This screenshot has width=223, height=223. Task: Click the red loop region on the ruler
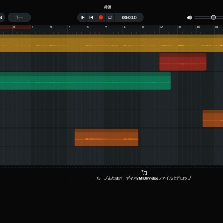(15, 27)
